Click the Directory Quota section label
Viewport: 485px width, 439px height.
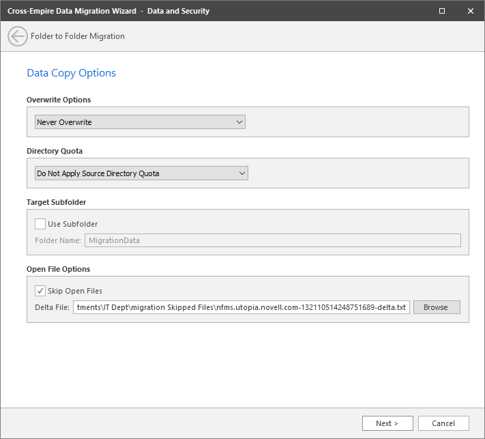(55, 151)
